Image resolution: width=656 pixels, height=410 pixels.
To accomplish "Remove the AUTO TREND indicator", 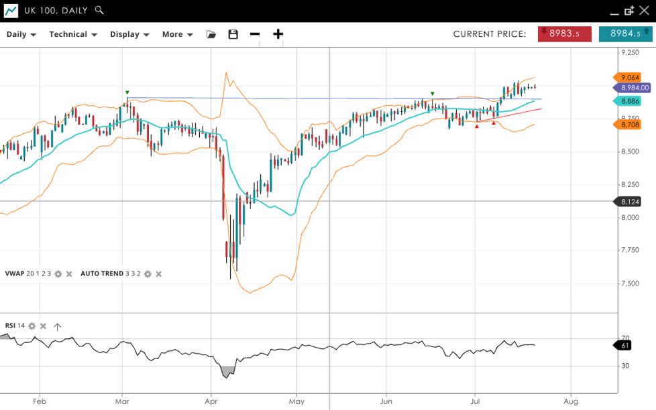I will 159,274.
